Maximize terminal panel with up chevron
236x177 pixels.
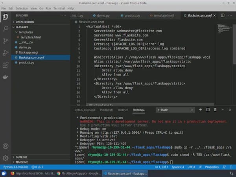(x=223, y=110)
